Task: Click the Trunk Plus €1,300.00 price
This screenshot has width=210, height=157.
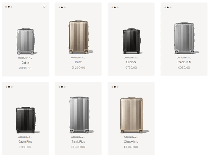Action: [x=78, y=147]
